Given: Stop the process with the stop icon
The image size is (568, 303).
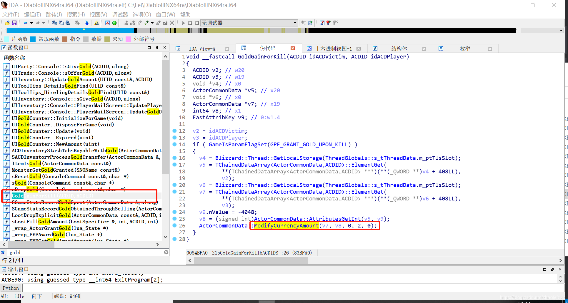Looking at the screenshot, I should pos(196,23).
